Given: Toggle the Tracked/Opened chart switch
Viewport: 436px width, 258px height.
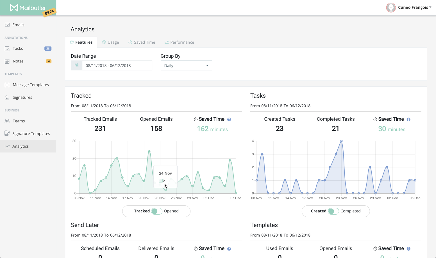Looking at the screenshot, I should click(x=156, y=211).
